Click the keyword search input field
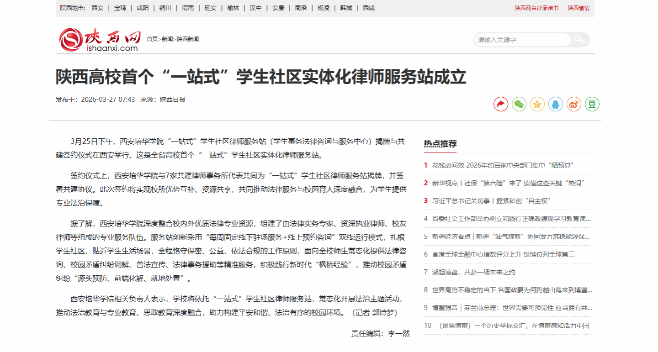 (x=522, y=40)
